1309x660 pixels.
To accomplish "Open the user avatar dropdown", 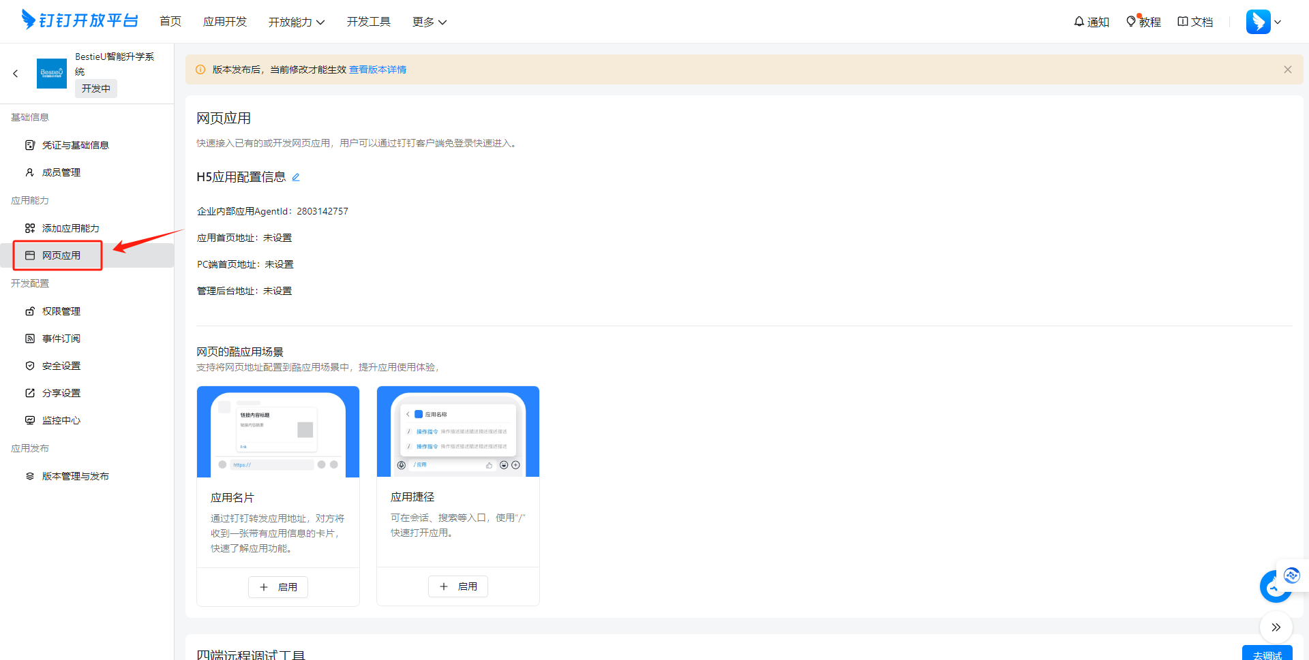I will 1264,22.
